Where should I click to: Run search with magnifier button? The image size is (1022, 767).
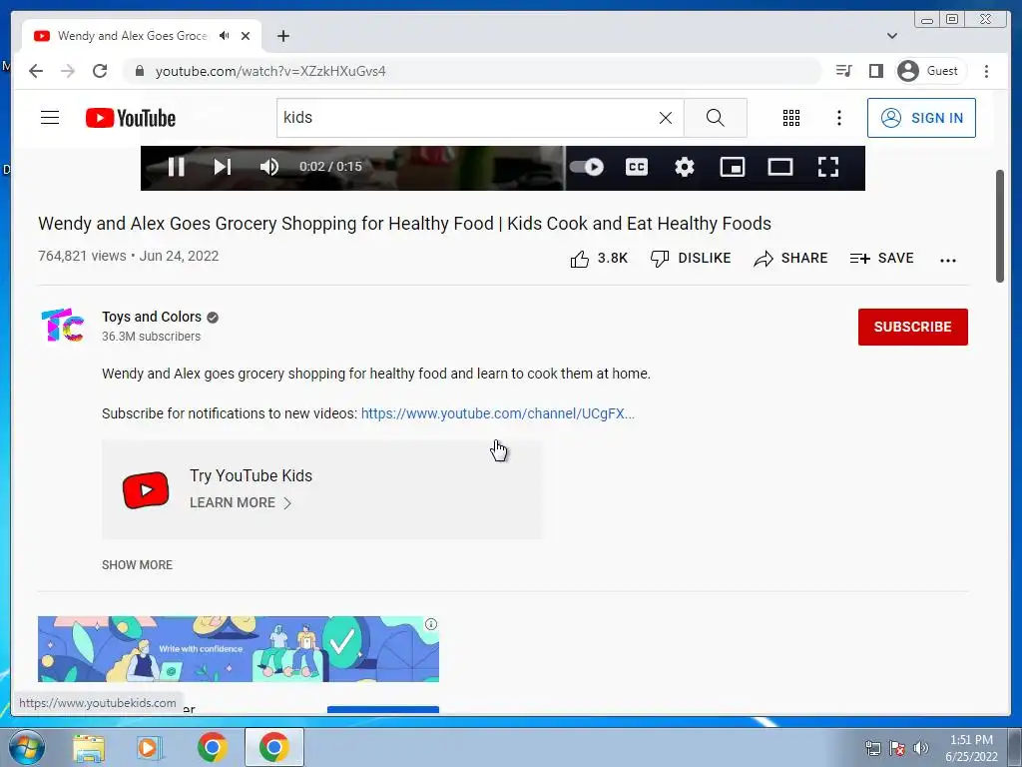[x=715, y=118]
